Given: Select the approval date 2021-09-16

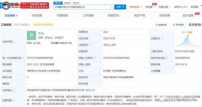Looking at the screenshot, I should [181, 64].
